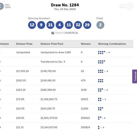Click NEXT DRAW label
Image resolution: width=137 pixels, height=130 pixels.
[122, 6]
